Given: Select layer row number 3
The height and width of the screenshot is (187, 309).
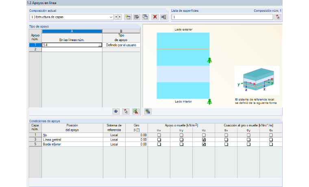Looking at the screenshot, I should 35,139.
